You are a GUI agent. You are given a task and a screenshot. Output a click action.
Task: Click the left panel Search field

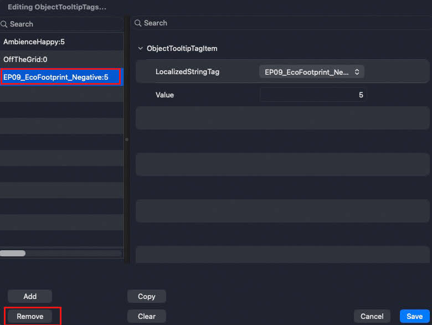pyautogui.click(x=61, y=24)
